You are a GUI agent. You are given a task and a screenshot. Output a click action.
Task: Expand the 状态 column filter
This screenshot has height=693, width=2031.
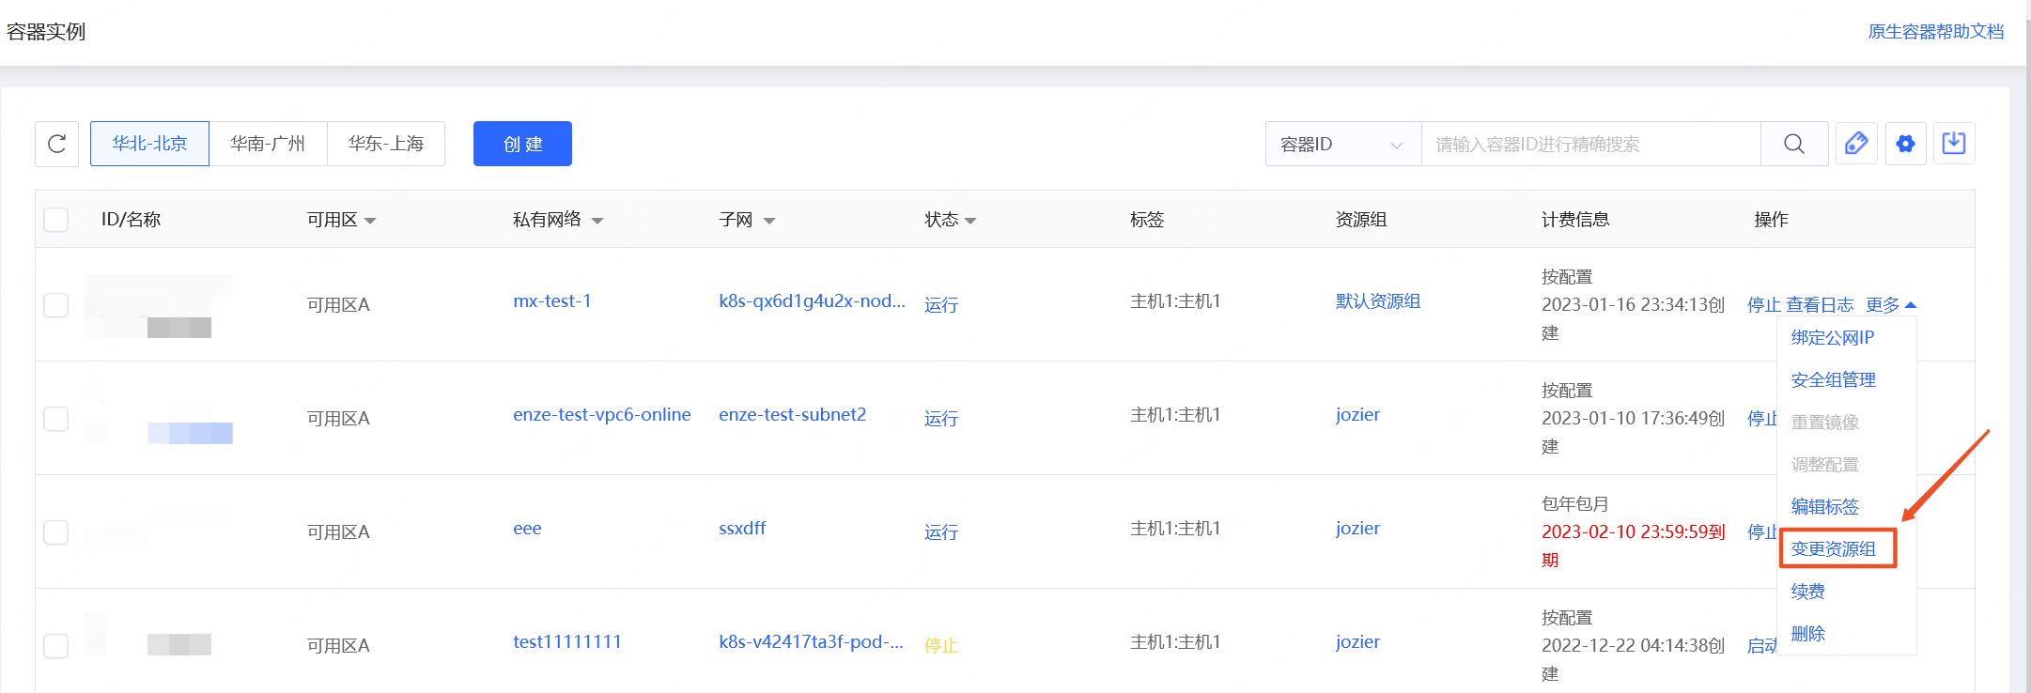(x=970, y=221)
